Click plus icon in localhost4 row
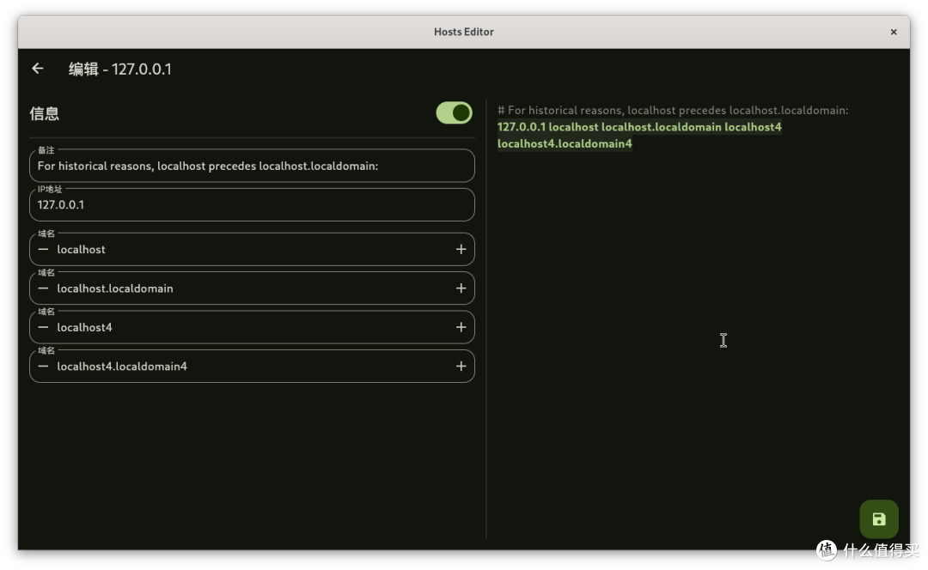This screenshot has height=570, width=928. point(461,328)
